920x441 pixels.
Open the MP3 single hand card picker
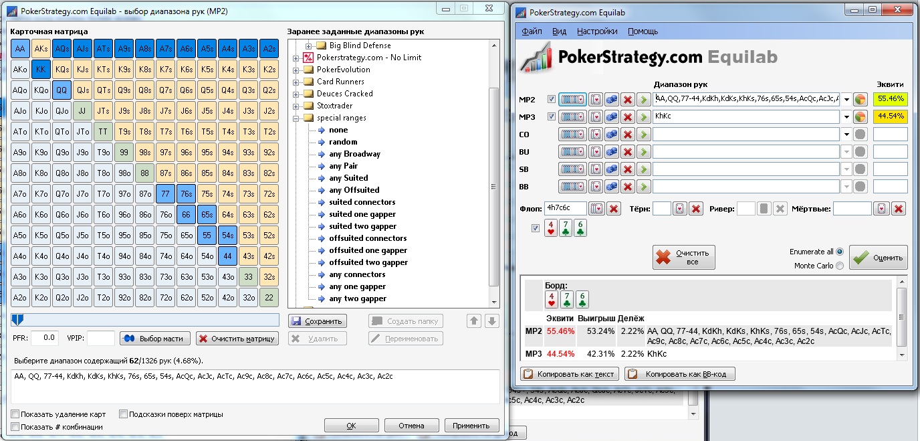[595, 117]
